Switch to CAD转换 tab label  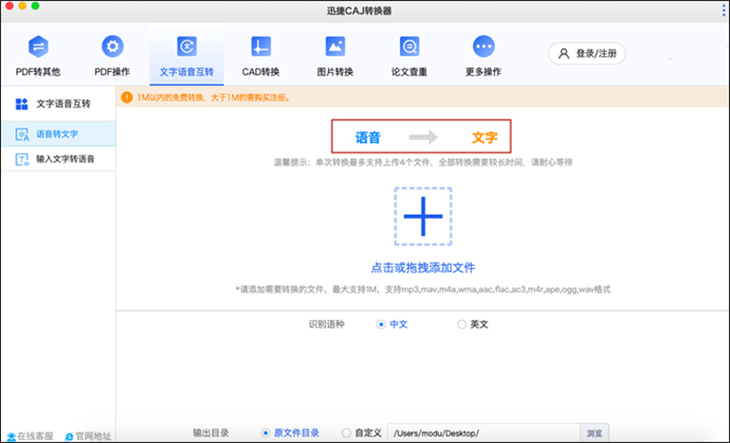pyautogui.click(x=261, y=72)
